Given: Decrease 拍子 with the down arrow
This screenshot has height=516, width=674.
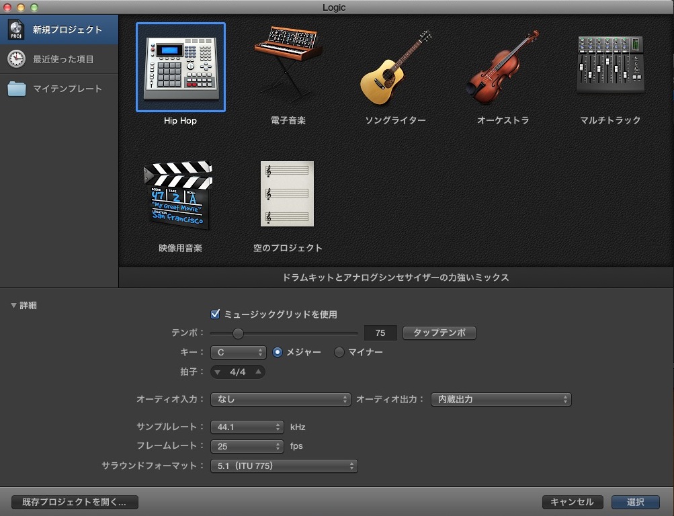Looking at the screenshot, I should [x=218, y=372].
